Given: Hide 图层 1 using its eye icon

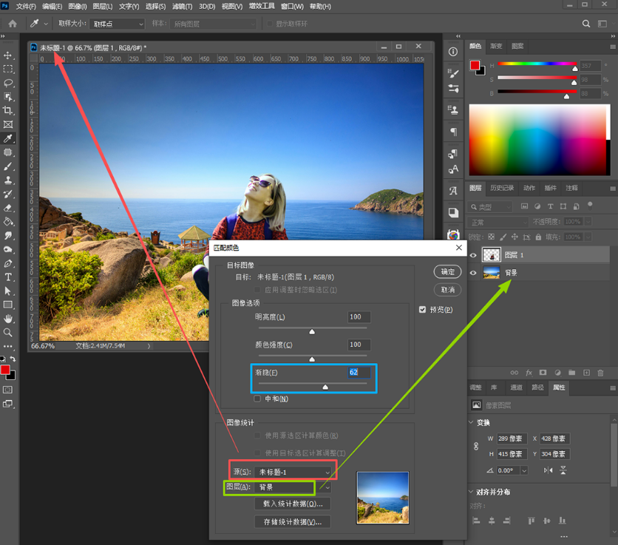Looking at the screenshot, I should pos(473,255).
